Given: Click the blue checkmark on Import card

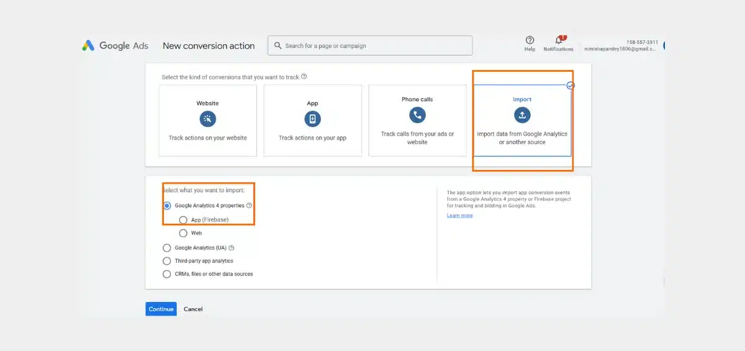Looking at the screenshot, I should tap(571, 86).
